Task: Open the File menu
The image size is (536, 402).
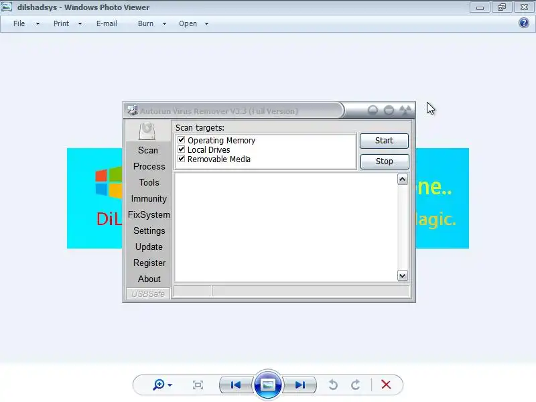Action: [19, 23]
